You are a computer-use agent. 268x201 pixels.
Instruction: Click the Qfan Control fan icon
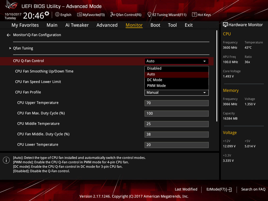113,15
